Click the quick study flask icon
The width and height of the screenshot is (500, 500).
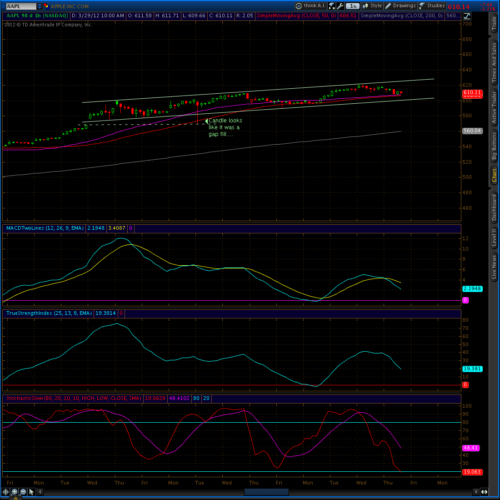[x=332, y=6]
